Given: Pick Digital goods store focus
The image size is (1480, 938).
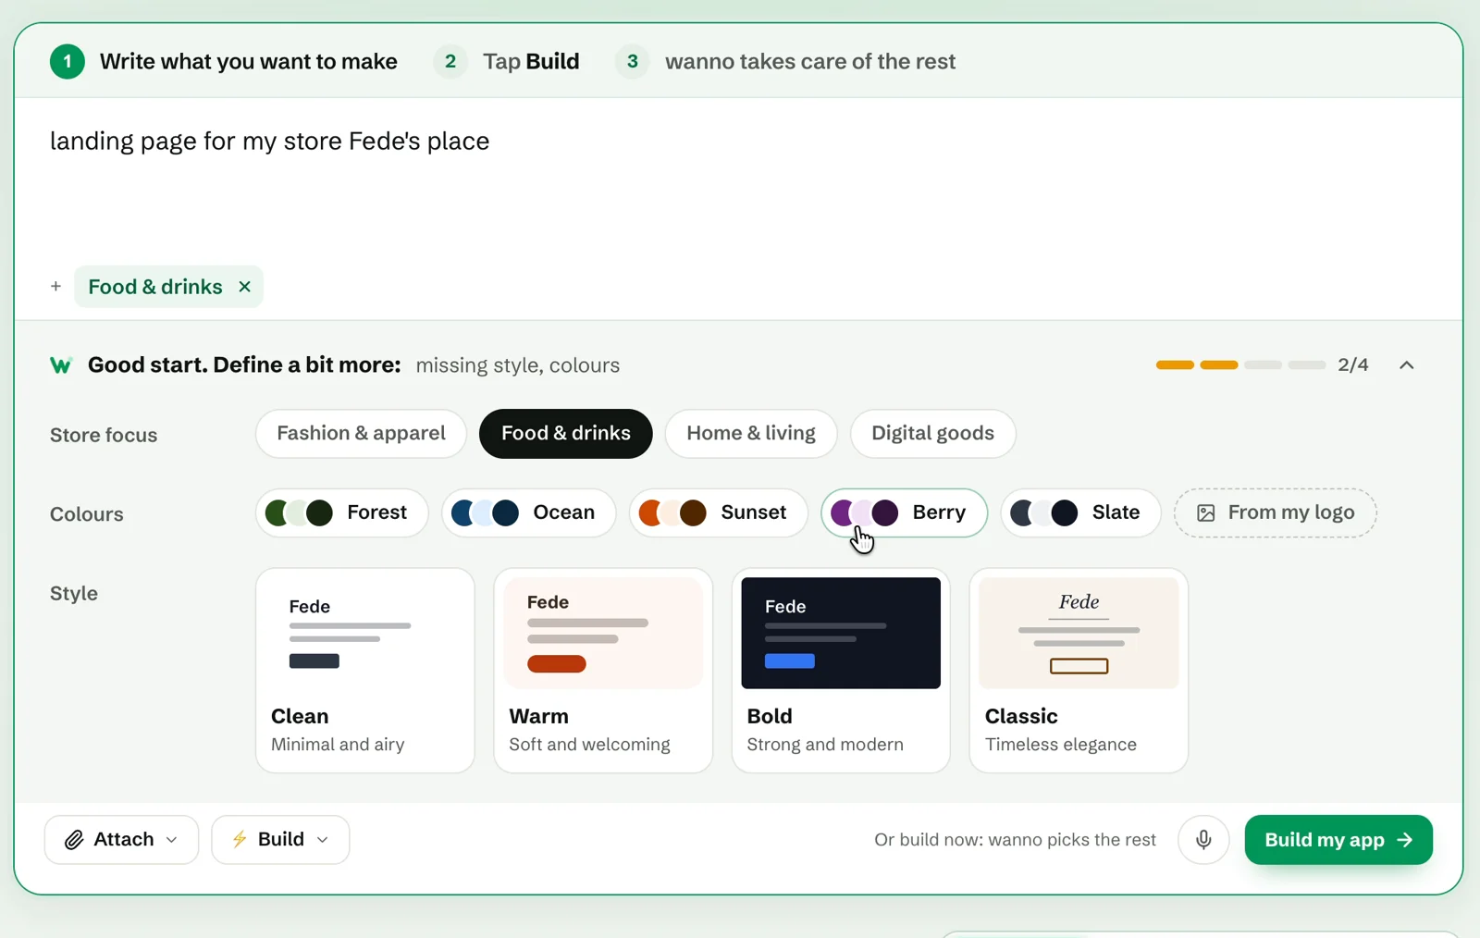Looking at the screenshot, I should [x=932, y=434].
